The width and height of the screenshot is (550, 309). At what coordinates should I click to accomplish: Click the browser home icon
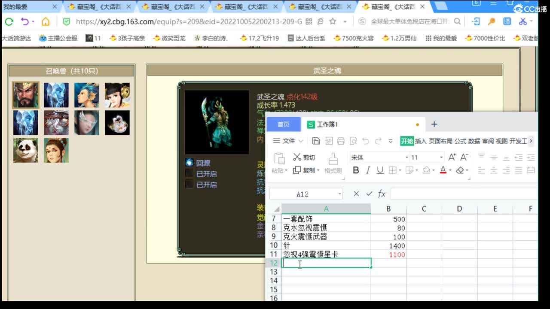(46, 21)
